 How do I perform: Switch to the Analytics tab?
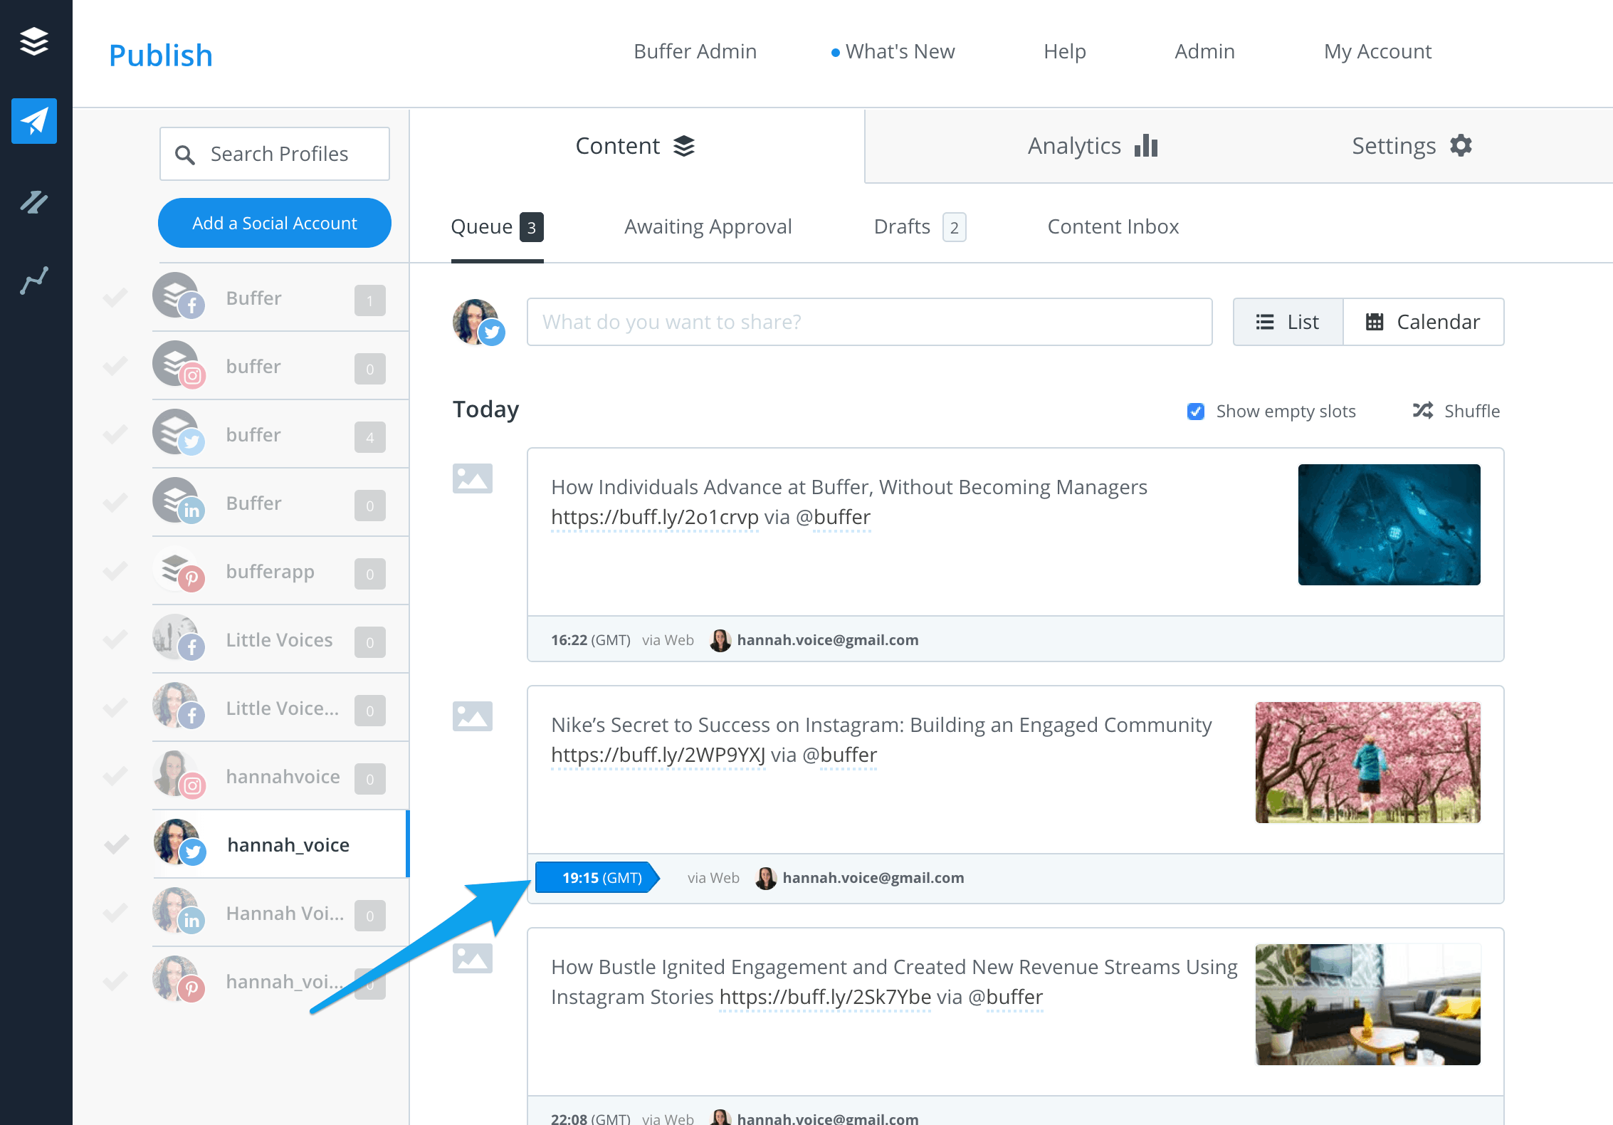click(x=1093, y=146)
